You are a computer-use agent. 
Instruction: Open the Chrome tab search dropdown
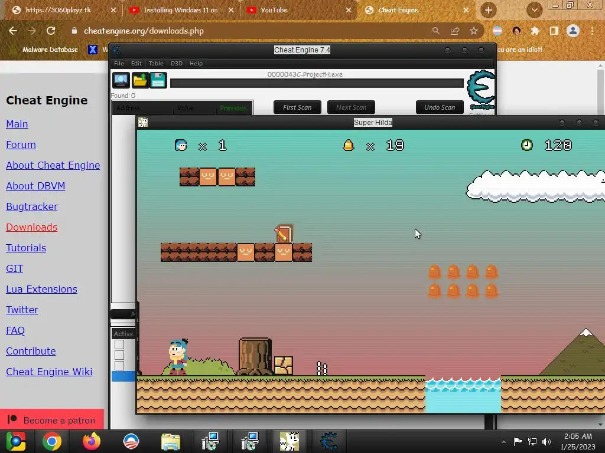click(x=534, y=10)
